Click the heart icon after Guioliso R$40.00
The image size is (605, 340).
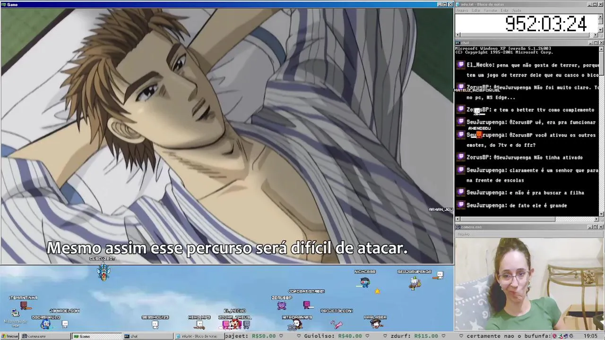click(368, 336)
